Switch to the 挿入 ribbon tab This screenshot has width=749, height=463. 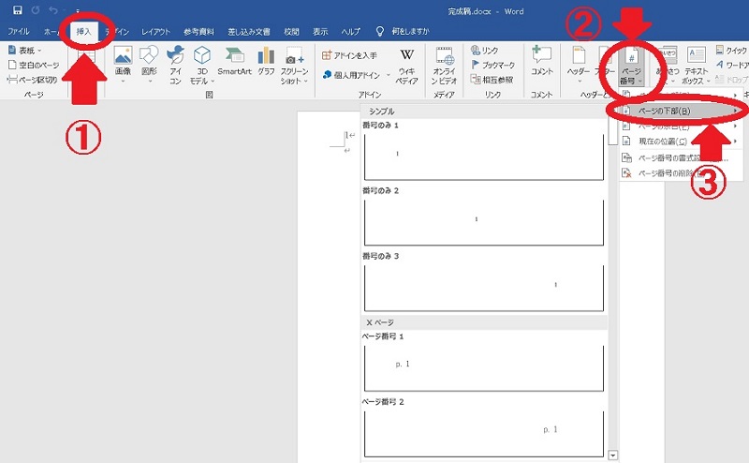click(83, 32)
